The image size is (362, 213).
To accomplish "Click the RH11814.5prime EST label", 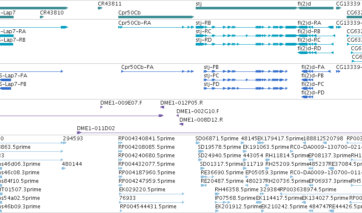I will click(287, 156).
